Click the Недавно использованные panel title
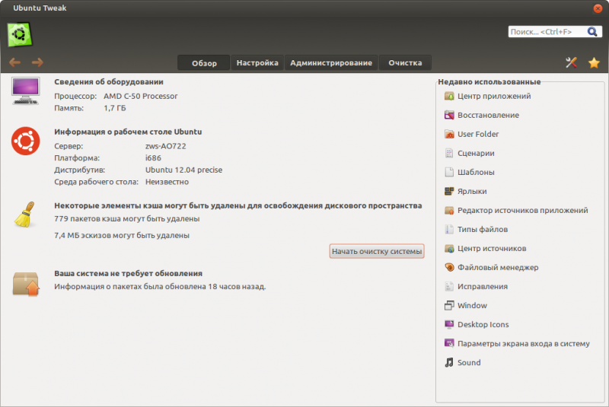The width and height of the screenshot is (609, 407). (489, 82)
